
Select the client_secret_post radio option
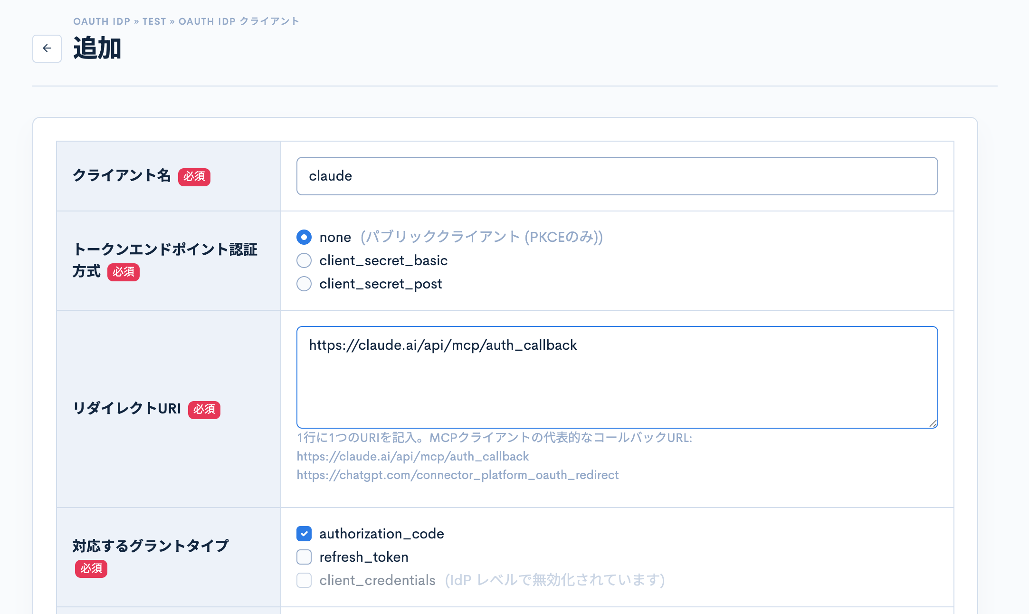(304, 284)
